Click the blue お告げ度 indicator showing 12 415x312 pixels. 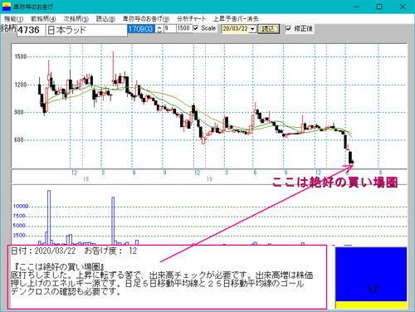click(371, 274)
